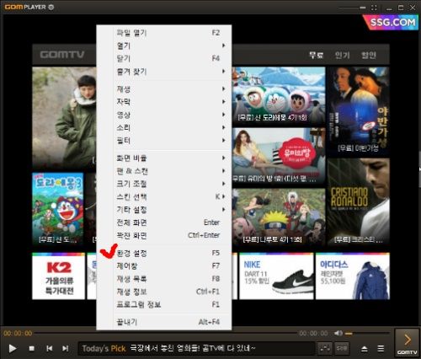This screenshot has width=421, height=359.
Task: Open the playlist via three-line icon
Action: [381, 349]
